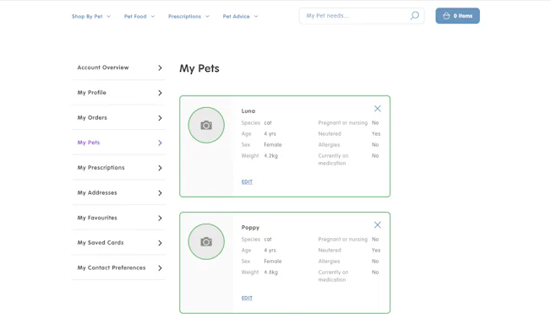Click the chevron beside My Favourites
The width and height of the screenshot is (551, 324).
pyautogui.click(x=160, y=219)
